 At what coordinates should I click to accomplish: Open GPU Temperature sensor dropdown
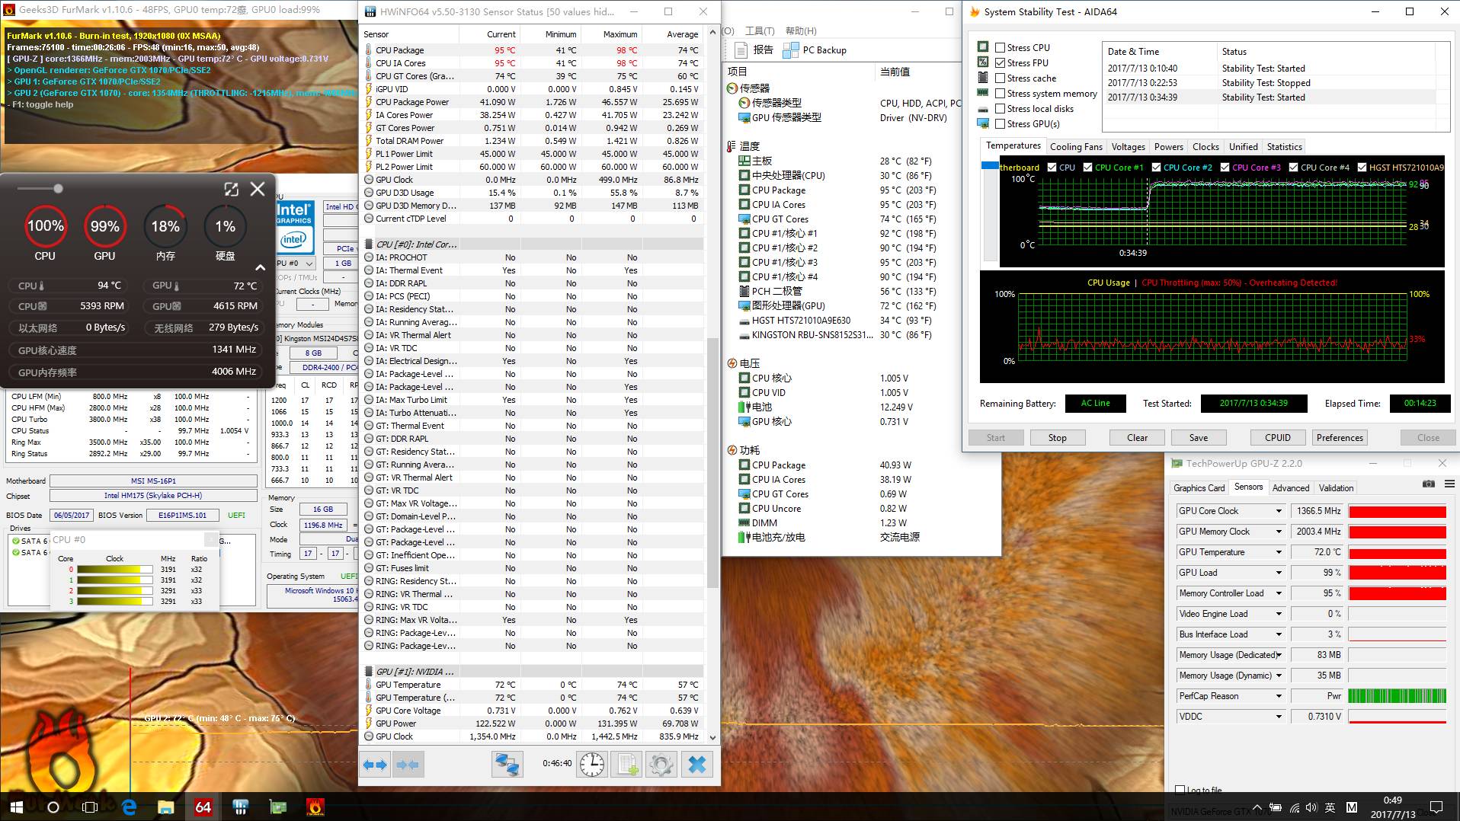[1279, 552]
